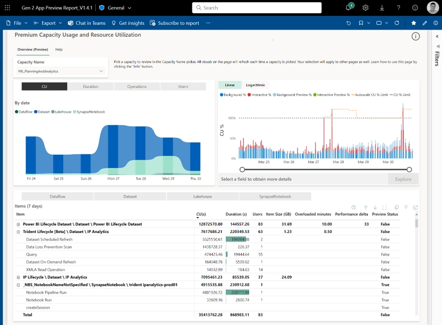Screen dimensions: 442x325
Task: Sort by Duration (s) column header
Action: pos(236,214)
